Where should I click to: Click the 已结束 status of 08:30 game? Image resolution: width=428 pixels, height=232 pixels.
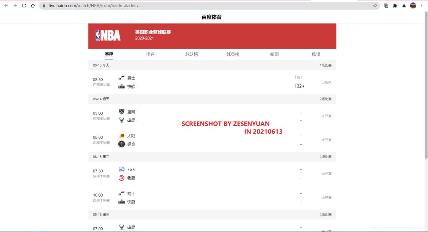point(326,82)
